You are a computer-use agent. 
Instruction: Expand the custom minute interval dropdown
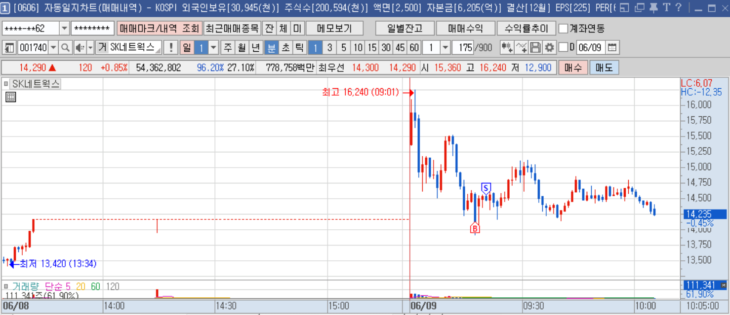click(x=445, y=48)
